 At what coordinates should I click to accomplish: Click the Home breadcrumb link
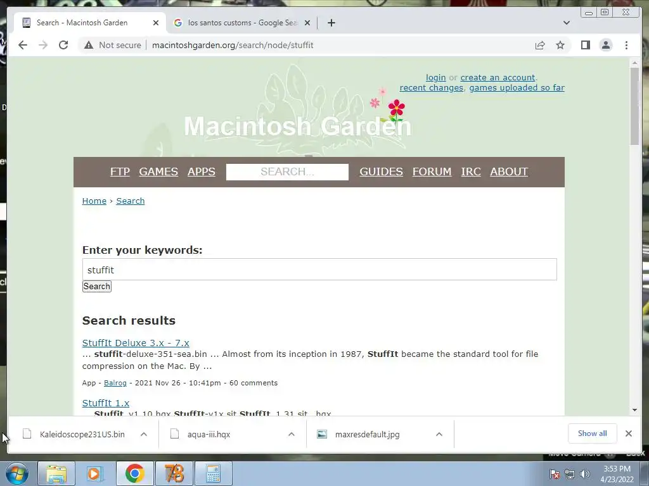point(94,201)
